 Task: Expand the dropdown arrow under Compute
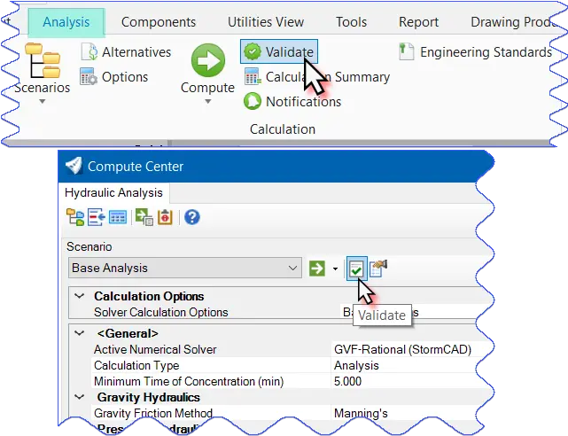coord(207,101)
